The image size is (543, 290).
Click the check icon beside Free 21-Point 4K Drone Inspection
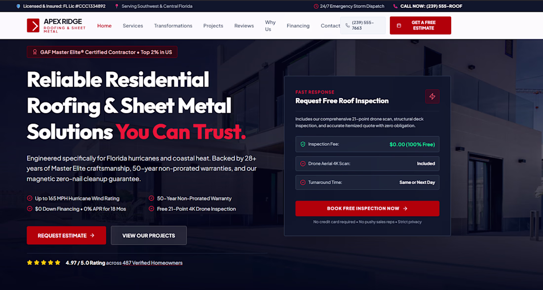(x=152, y=209)
